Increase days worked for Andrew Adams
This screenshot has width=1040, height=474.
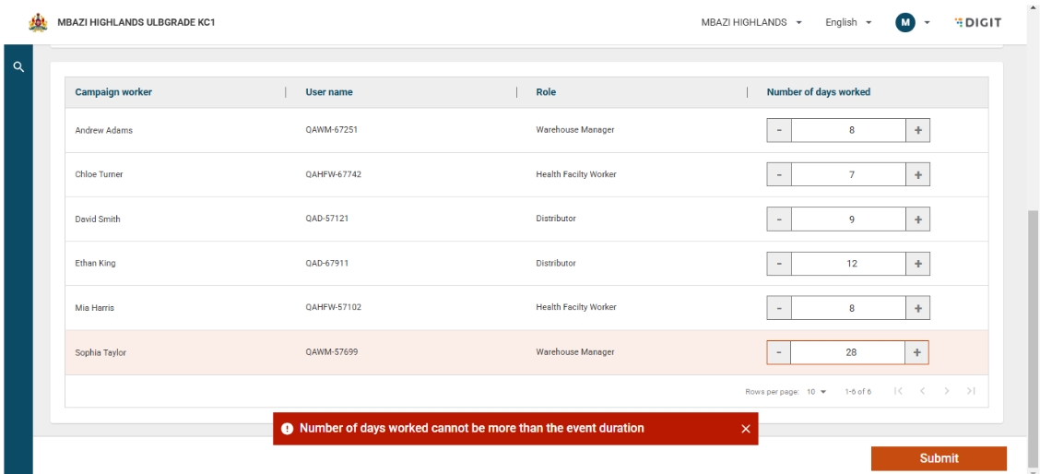point(917,130)
